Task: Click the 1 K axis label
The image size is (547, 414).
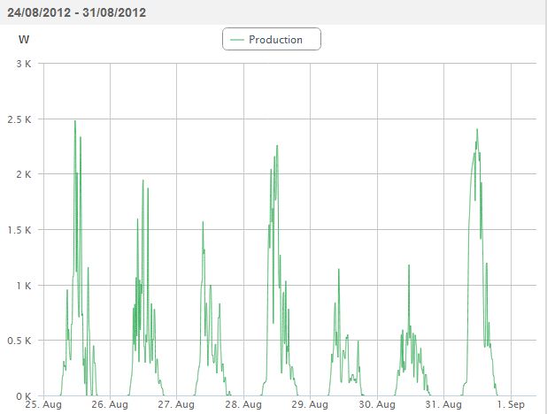Action: click(x=23, y=286)
